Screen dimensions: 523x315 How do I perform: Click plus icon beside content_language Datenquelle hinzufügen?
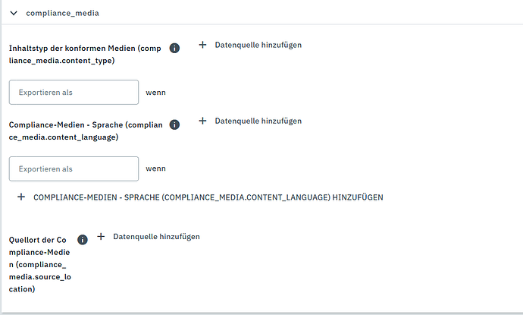(202, 121)
